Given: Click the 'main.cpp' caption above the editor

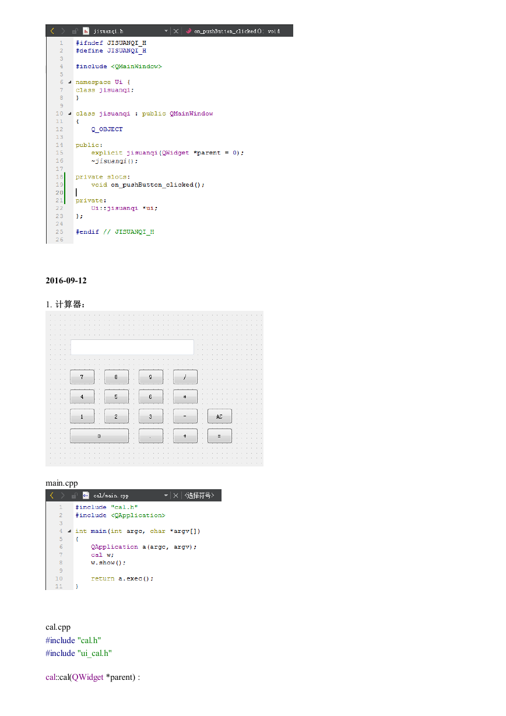Looking at the screenshot, I should 62,483.
